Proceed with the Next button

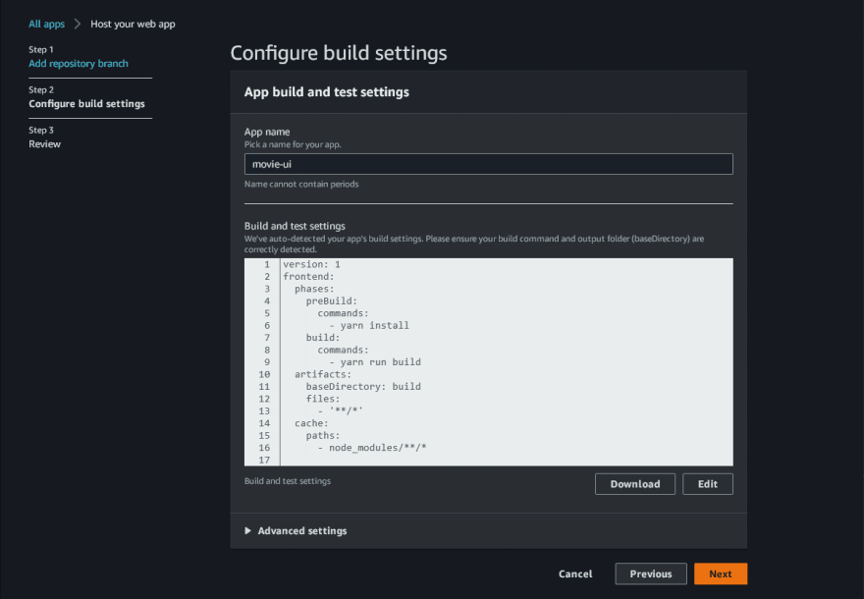click(x=721, y=573)
